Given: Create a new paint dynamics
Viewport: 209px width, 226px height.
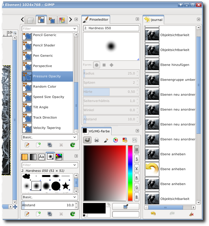Looking at the screenshot, I should [x=38, y=145].
